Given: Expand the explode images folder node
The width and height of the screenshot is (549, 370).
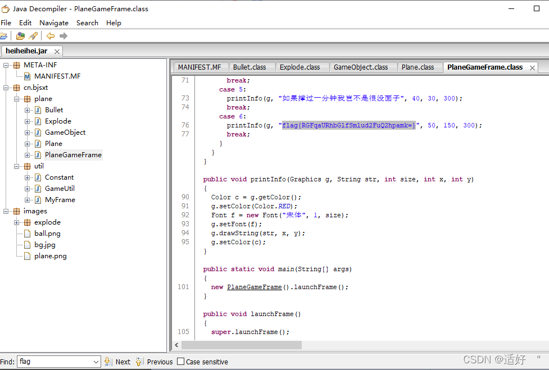Looking at the screenshot, I should 16,222.
